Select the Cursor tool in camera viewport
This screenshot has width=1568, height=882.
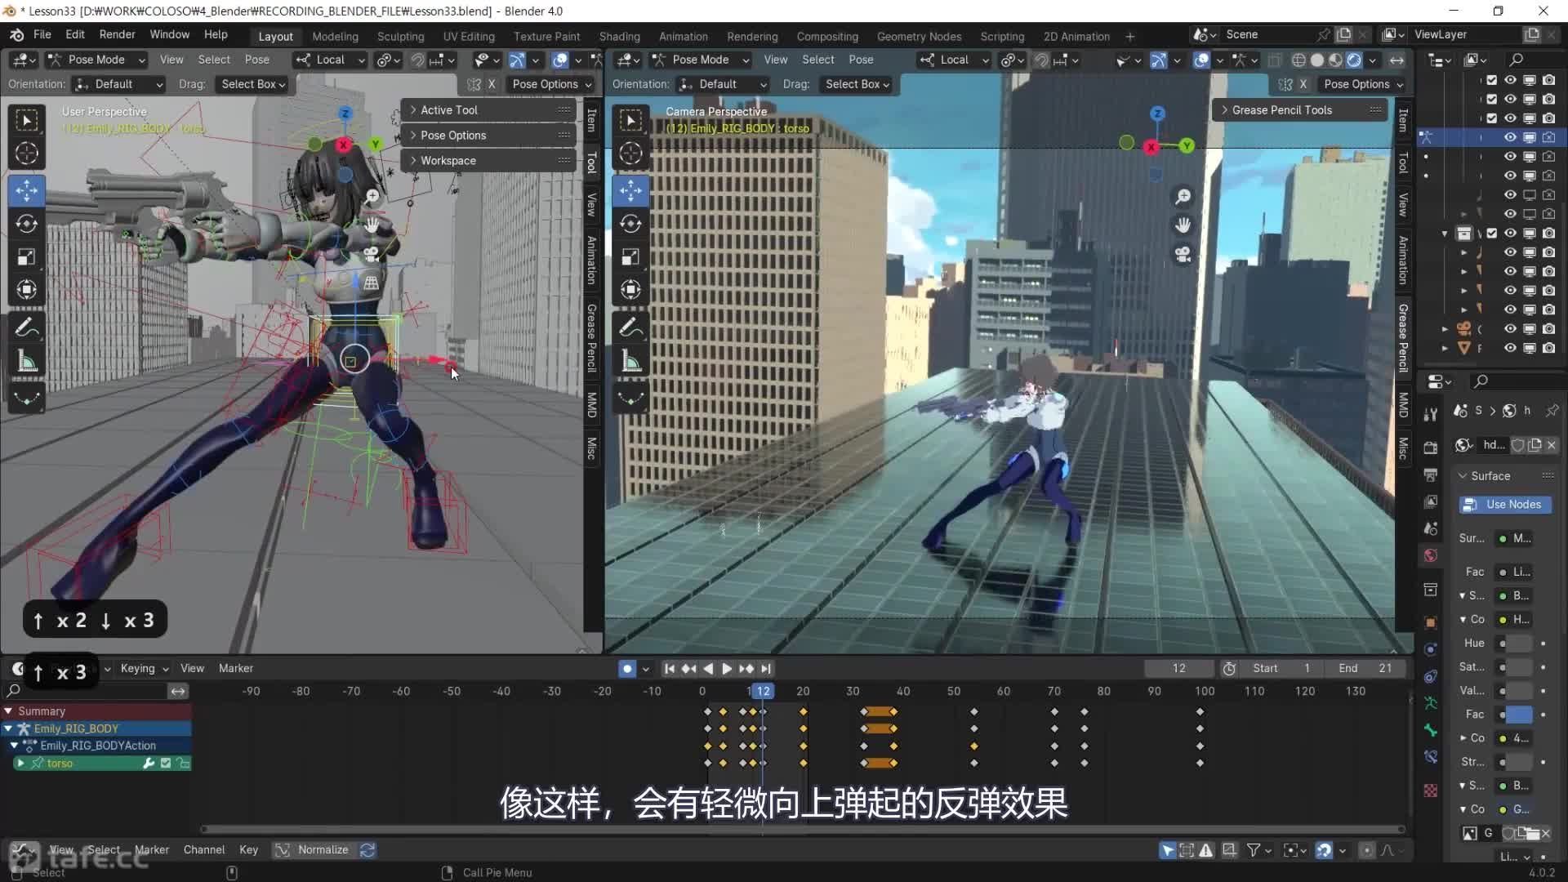click(630, 153)
